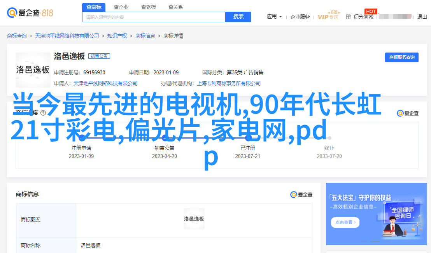Open 企业服务 link in header

[300, 17]
